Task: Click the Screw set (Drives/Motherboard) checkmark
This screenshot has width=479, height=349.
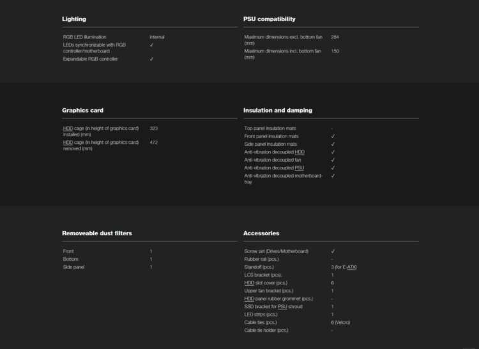Action: (x=333, y=251)
